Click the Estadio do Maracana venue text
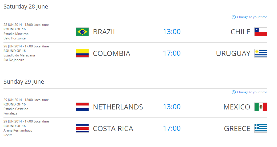This screenshot has width=277, height=147. coord(19,55)
